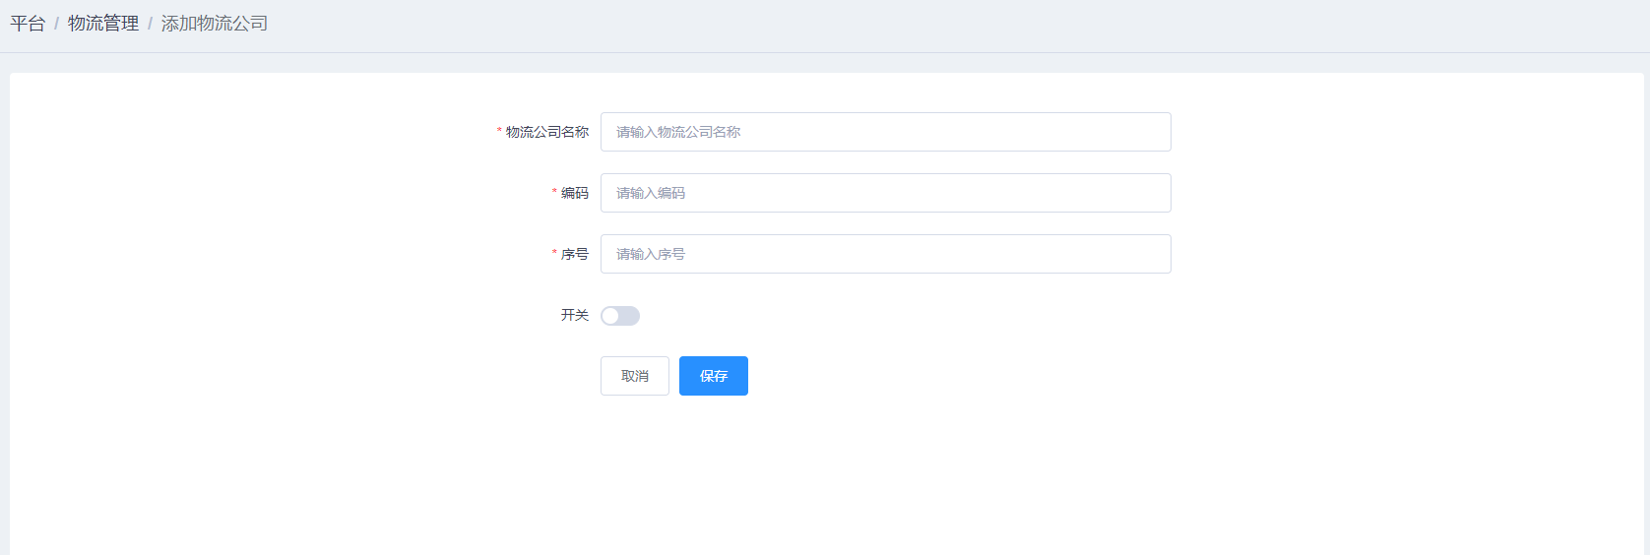Click the required asterisk next to 编码
Viewport: 1650px width, 555px height.
click(554, 192)
